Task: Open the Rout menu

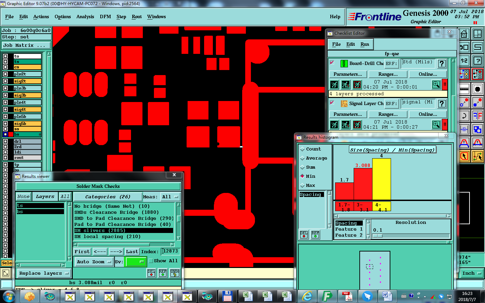Action: (x=137, y=16)
